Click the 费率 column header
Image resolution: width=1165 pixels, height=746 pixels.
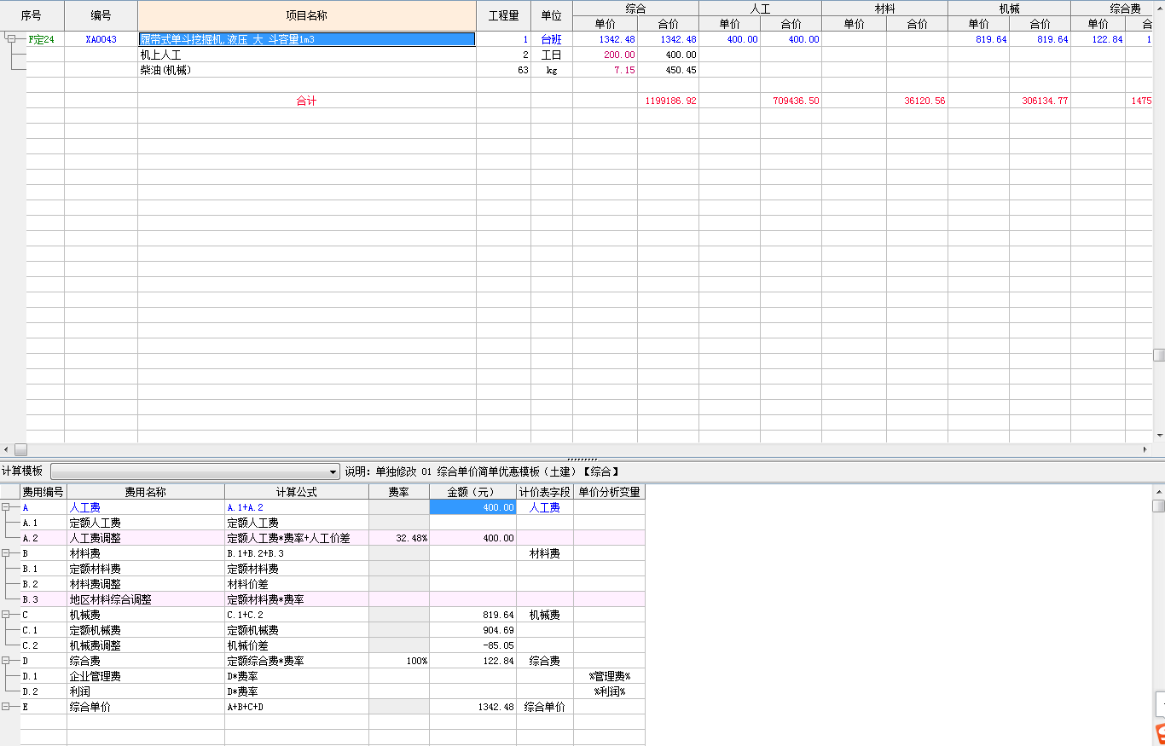[x=399, y=492]
